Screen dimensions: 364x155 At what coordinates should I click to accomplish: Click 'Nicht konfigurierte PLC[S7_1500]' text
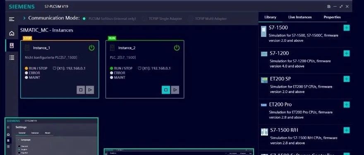coord(51,57)
